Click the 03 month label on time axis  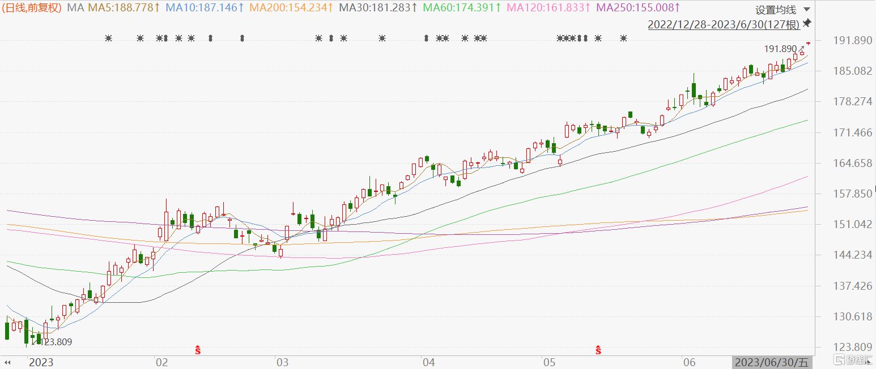[283, 363]
